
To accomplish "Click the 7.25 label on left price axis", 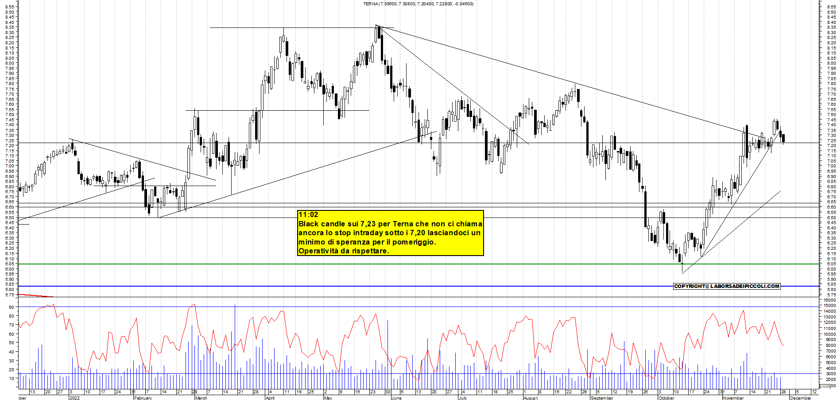I will pyautogui.click(x=10, y=140).
